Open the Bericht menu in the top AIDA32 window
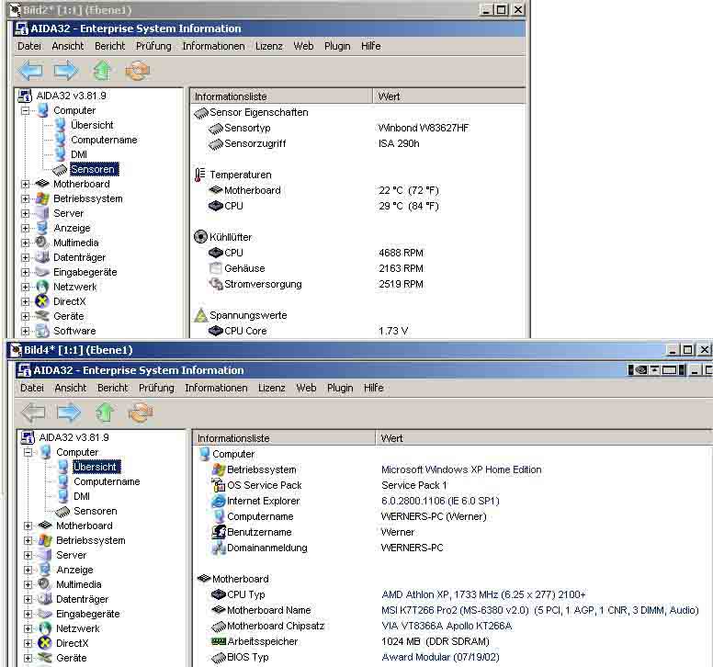This screenshot has width=713, height=667. click(109, 46)
